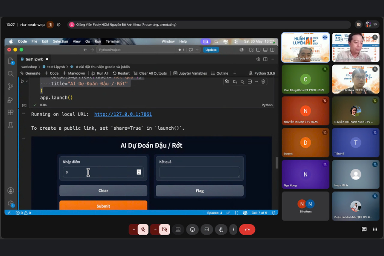Open the Testing flask icon
Image resolution: width=384 pixels, height=256 pixels.
(11, 125)
